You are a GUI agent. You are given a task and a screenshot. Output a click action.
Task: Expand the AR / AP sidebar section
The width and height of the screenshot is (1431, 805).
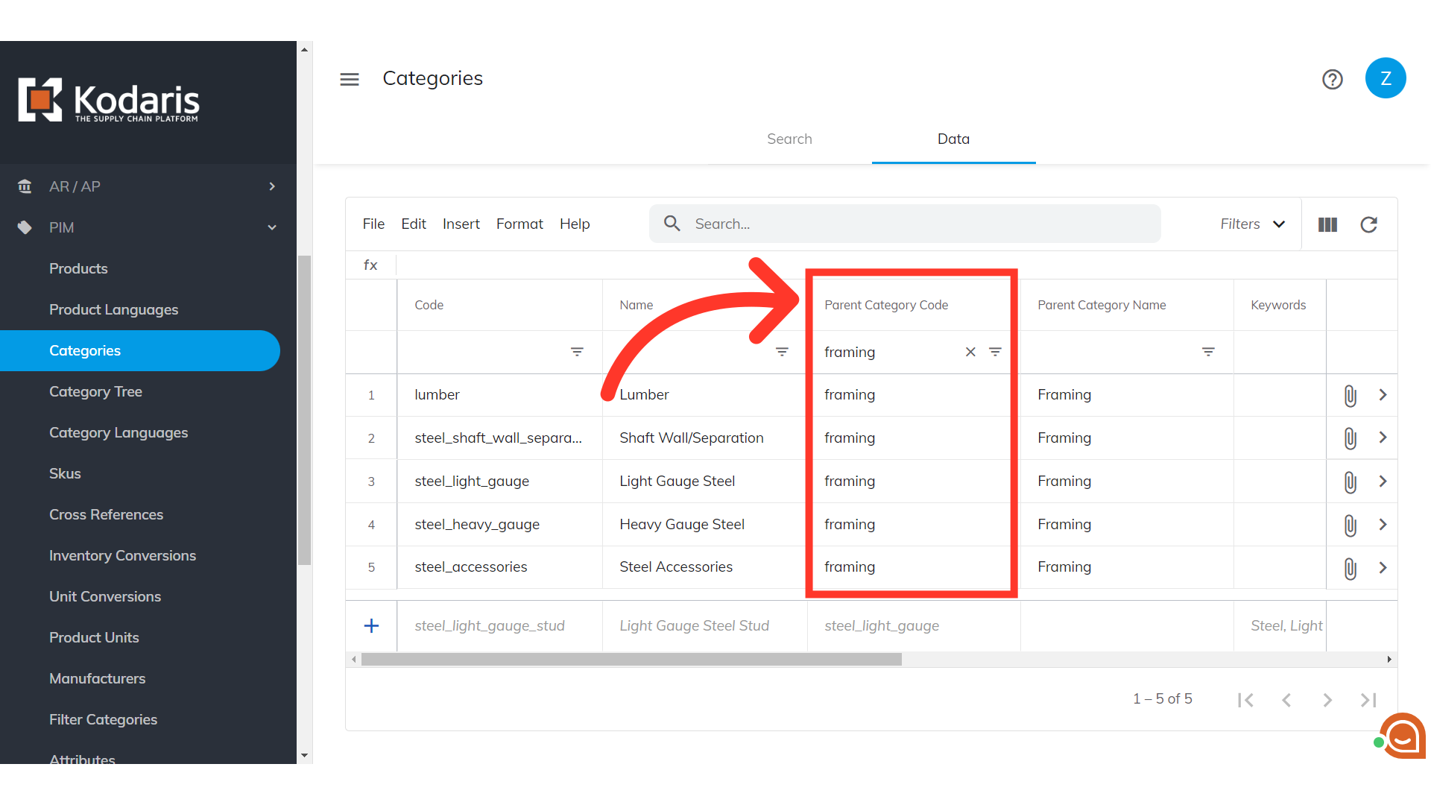272,186
